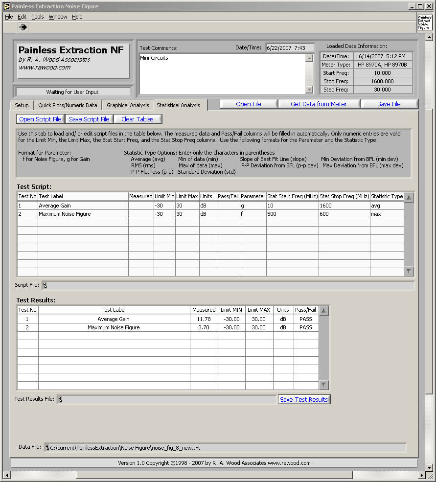Screen dimensions: 436x482
Task: Click Meter Type value 'HP 8970A, HP 8970B'
Action: click(x=383, y=65)
